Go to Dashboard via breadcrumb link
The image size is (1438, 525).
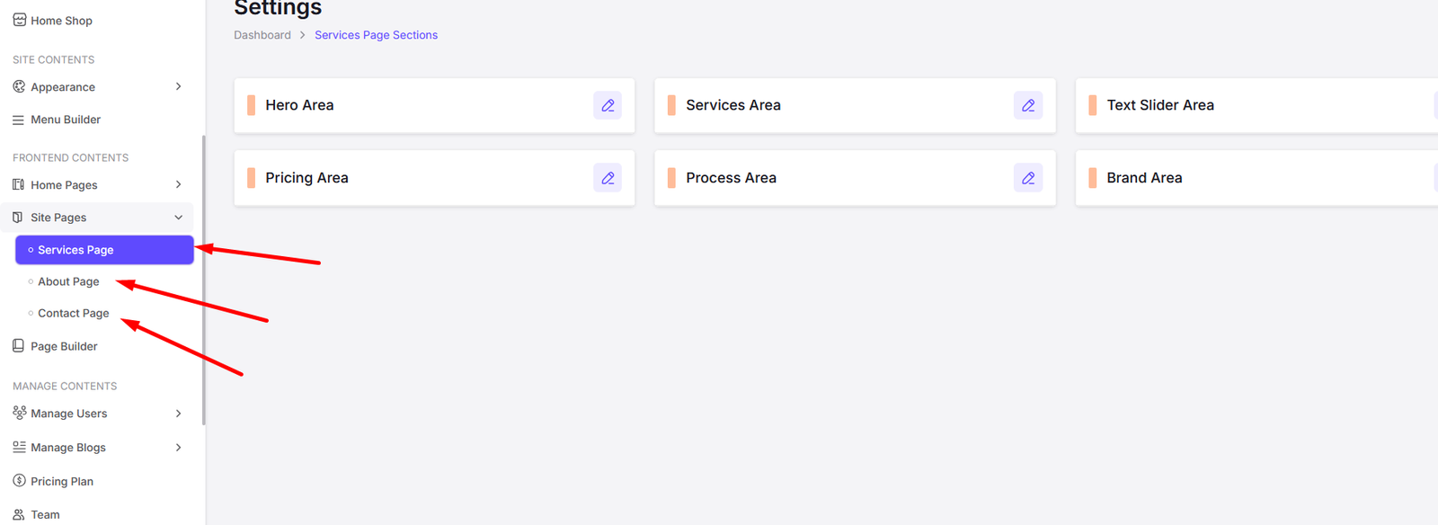[262, 35]
